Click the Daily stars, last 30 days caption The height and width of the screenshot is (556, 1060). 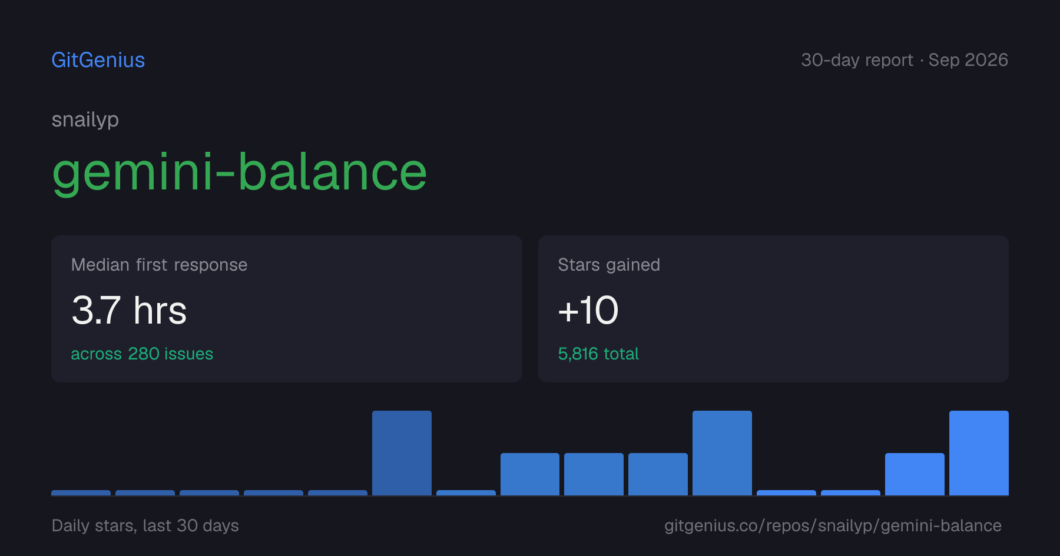[145, 525]
